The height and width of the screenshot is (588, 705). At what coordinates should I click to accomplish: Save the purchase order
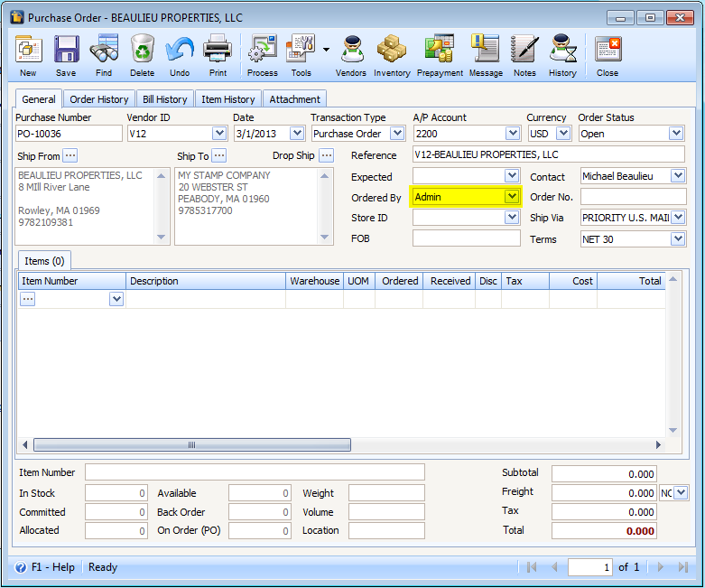pos(66,49)
